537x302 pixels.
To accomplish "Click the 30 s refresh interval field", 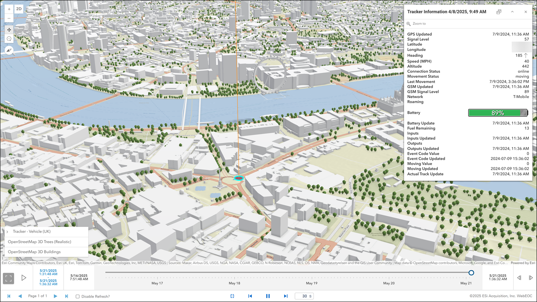I will [304, 296].
